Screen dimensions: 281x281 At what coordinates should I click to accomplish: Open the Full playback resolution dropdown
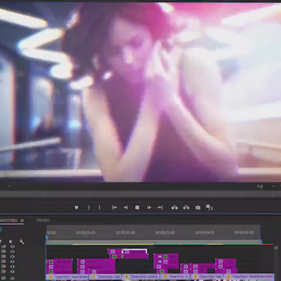point(266,186)
